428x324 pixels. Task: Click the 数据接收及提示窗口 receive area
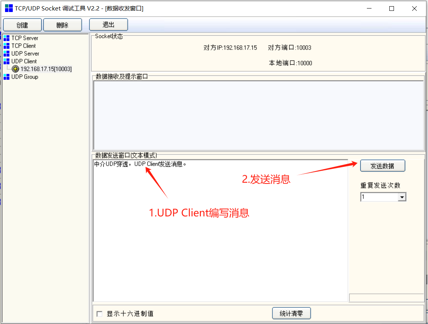click(259, 115)
